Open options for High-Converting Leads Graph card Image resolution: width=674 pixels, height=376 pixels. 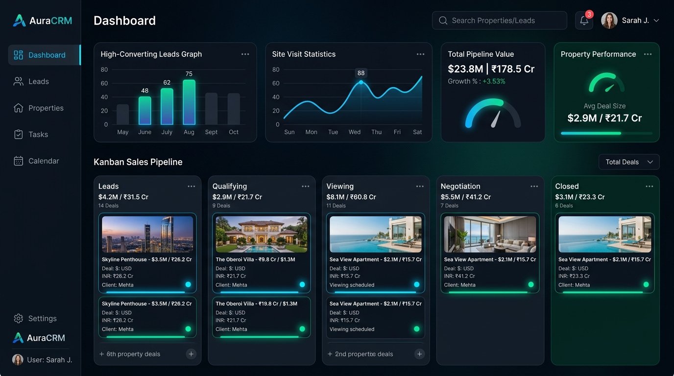click(245, 54)
